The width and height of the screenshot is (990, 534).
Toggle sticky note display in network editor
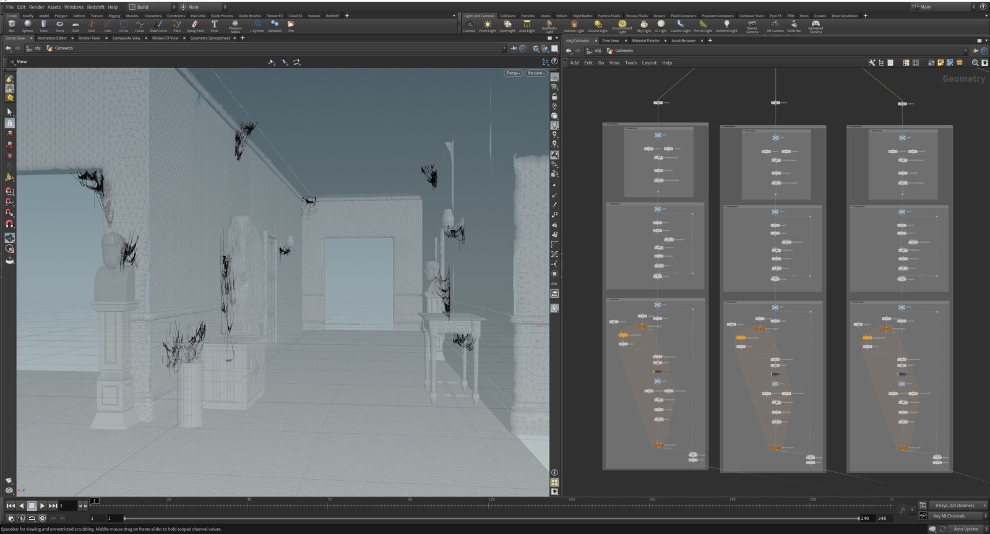click(940, 62)
